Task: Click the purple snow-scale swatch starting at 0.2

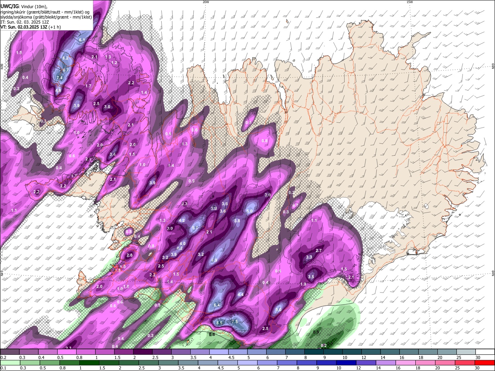Action: (x=10, y=352)
